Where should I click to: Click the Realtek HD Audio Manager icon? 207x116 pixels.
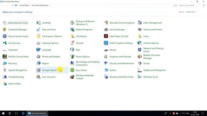[x=140, y=57]
